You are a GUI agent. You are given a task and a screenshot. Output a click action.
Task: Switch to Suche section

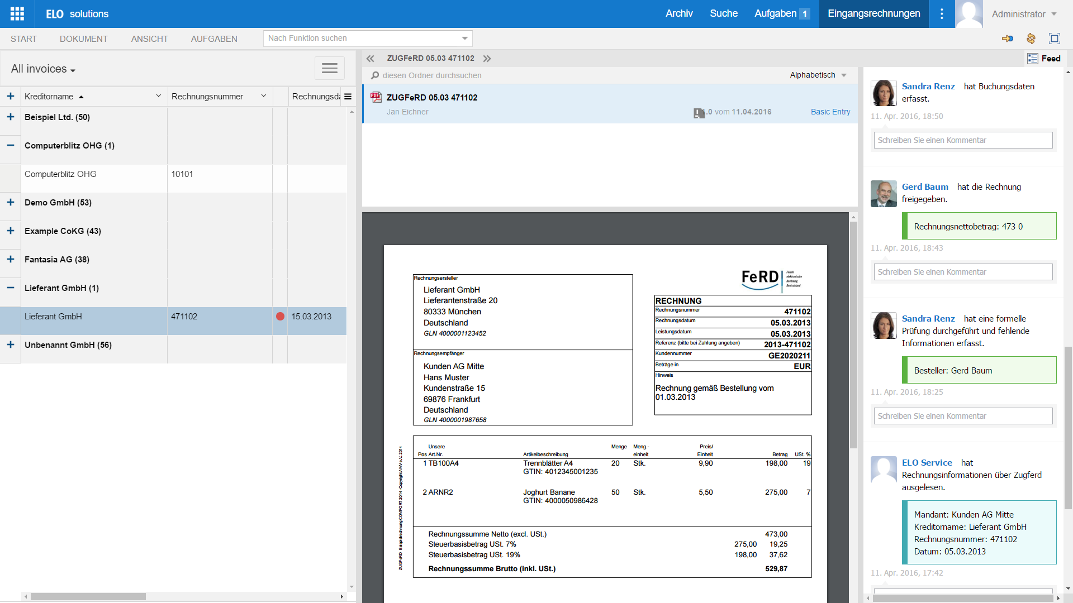724,14
